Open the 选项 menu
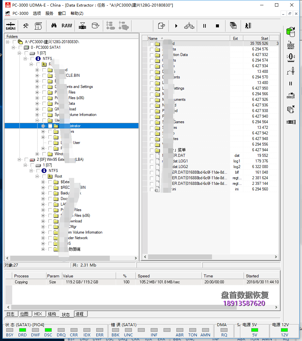 (x=37, y=14)
